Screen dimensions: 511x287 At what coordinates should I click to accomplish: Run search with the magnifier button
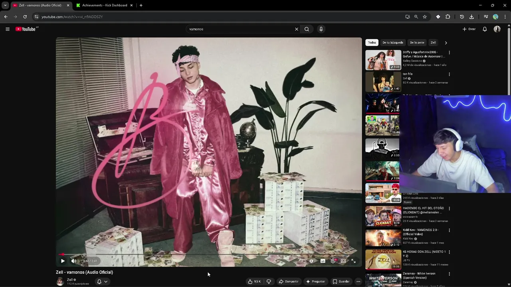307,29
